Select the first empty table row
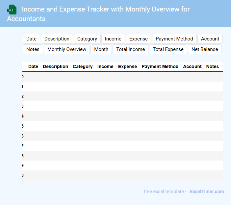Screen dimensions: 231x205 click(122, 77)
